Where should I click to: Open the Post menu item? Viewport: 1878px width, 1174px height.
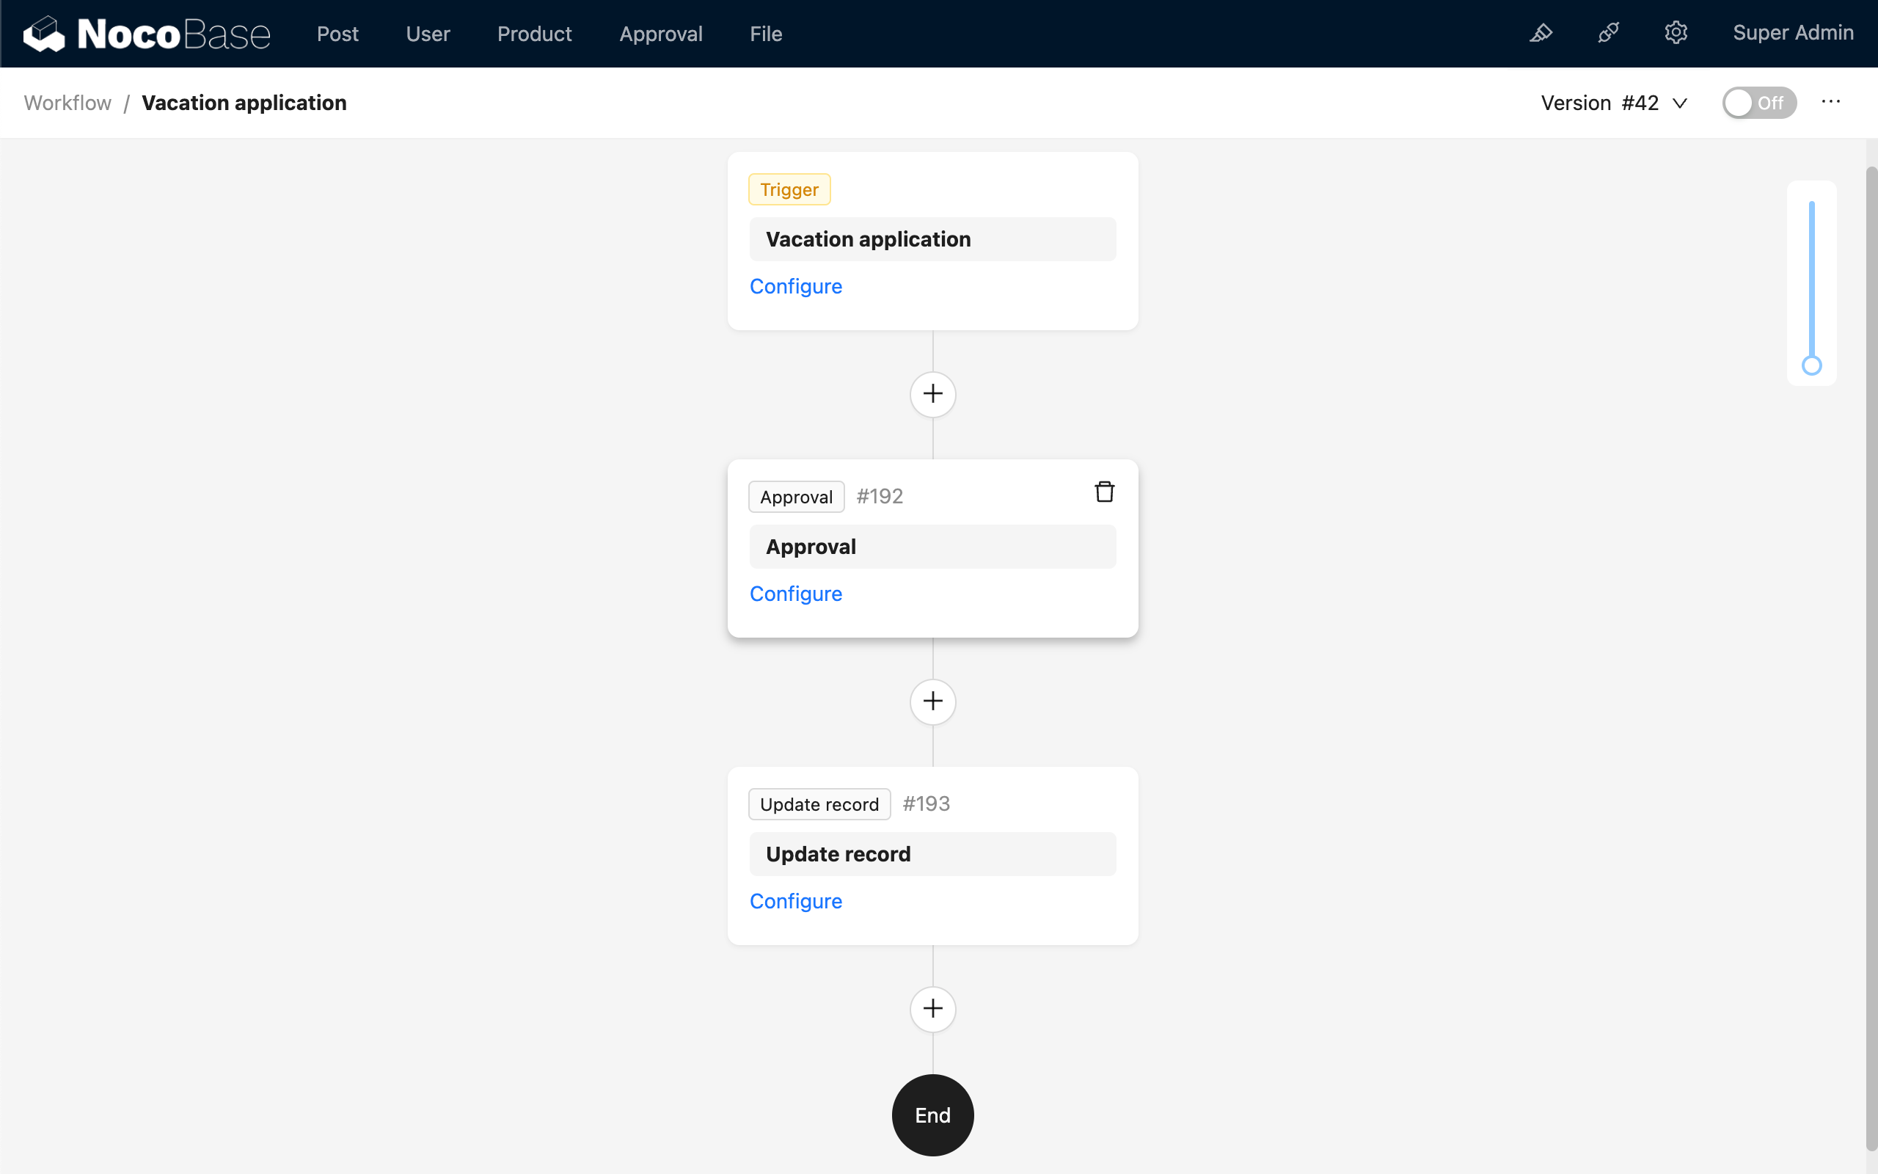337,34
